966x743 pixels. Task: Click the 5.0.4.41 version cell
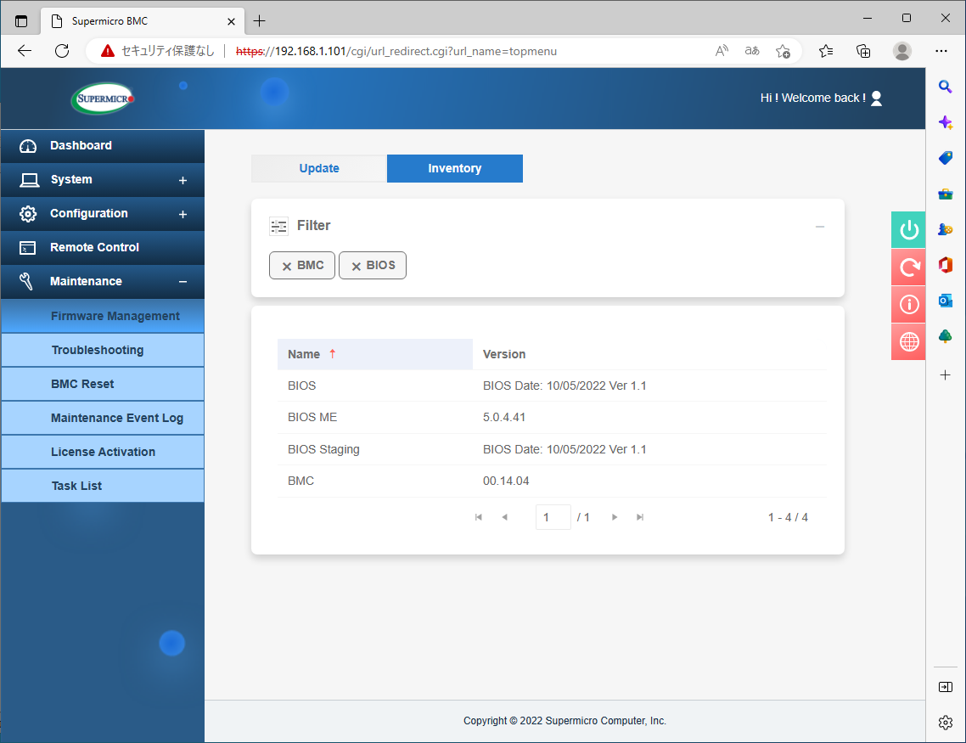504,417
